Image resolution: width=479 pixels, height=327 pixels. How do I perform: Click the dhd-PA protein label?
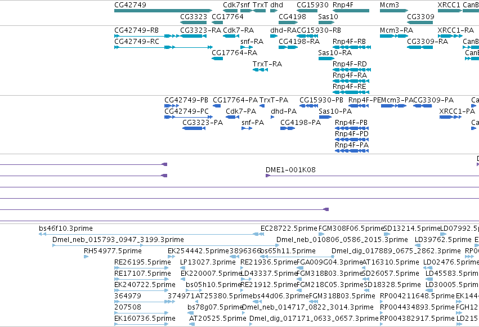284,111
